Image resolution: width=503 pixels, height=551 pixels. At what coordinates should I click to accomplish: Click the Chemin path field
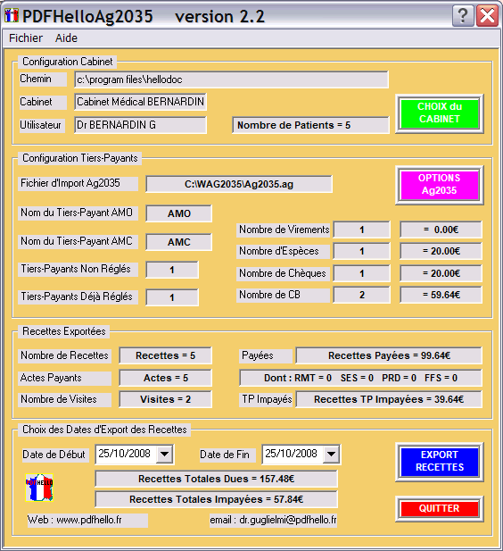[x=231, y=79]
